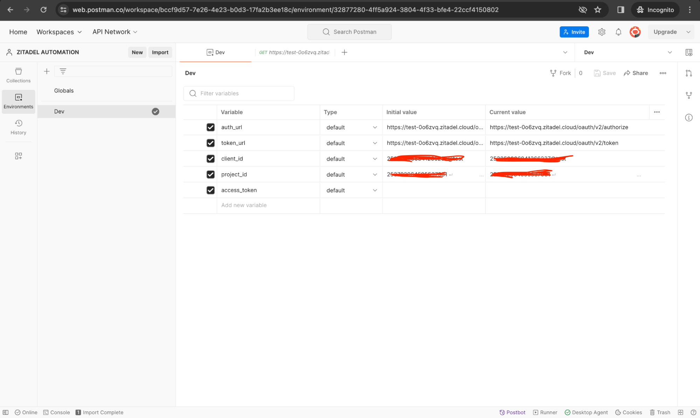This screenshot has height=418, width=700.
Task: Click the configure workspace sidebar icon
Action: (x=18, y=156)
